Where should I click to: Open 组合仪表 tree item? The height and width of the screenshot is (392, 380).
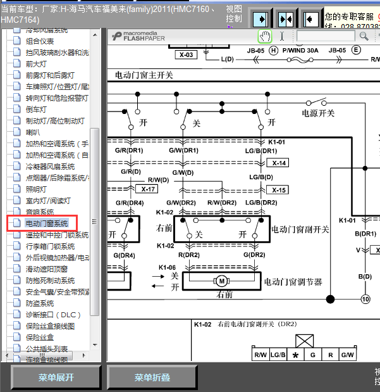coord(40,41)
